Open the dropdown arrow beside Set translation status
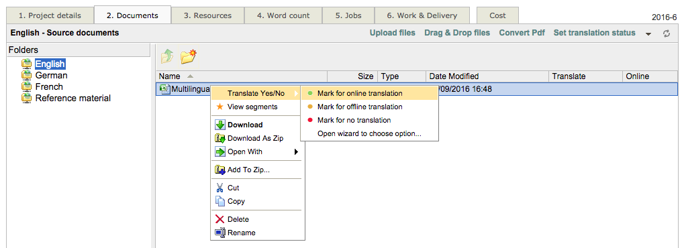Image resolution: width=684 pixels, height=248 pixels. point(648,34)
